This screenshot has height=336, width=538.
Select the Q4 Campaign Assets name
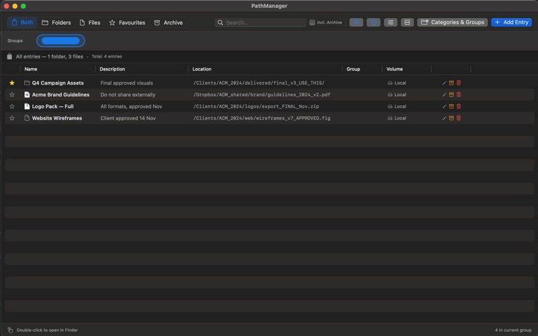click(x=58, y=83)
